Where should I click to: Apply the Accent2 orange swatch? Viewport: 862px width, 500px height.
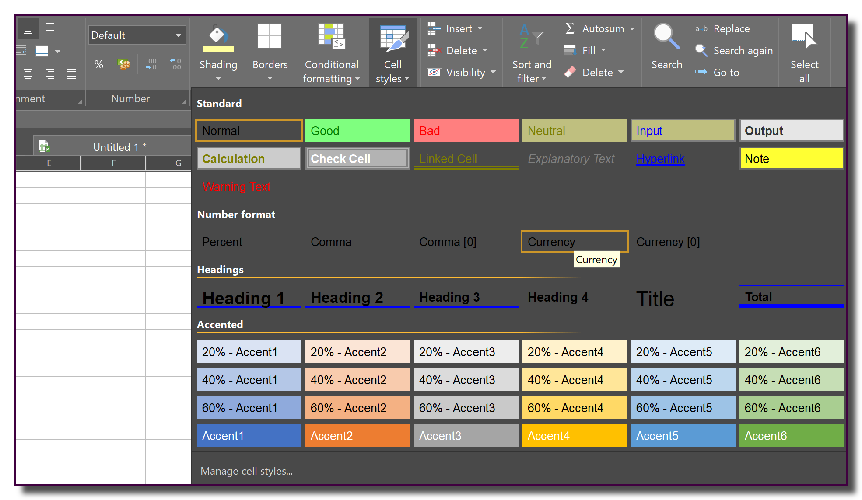pyautogui.click(x=357, y=436)
